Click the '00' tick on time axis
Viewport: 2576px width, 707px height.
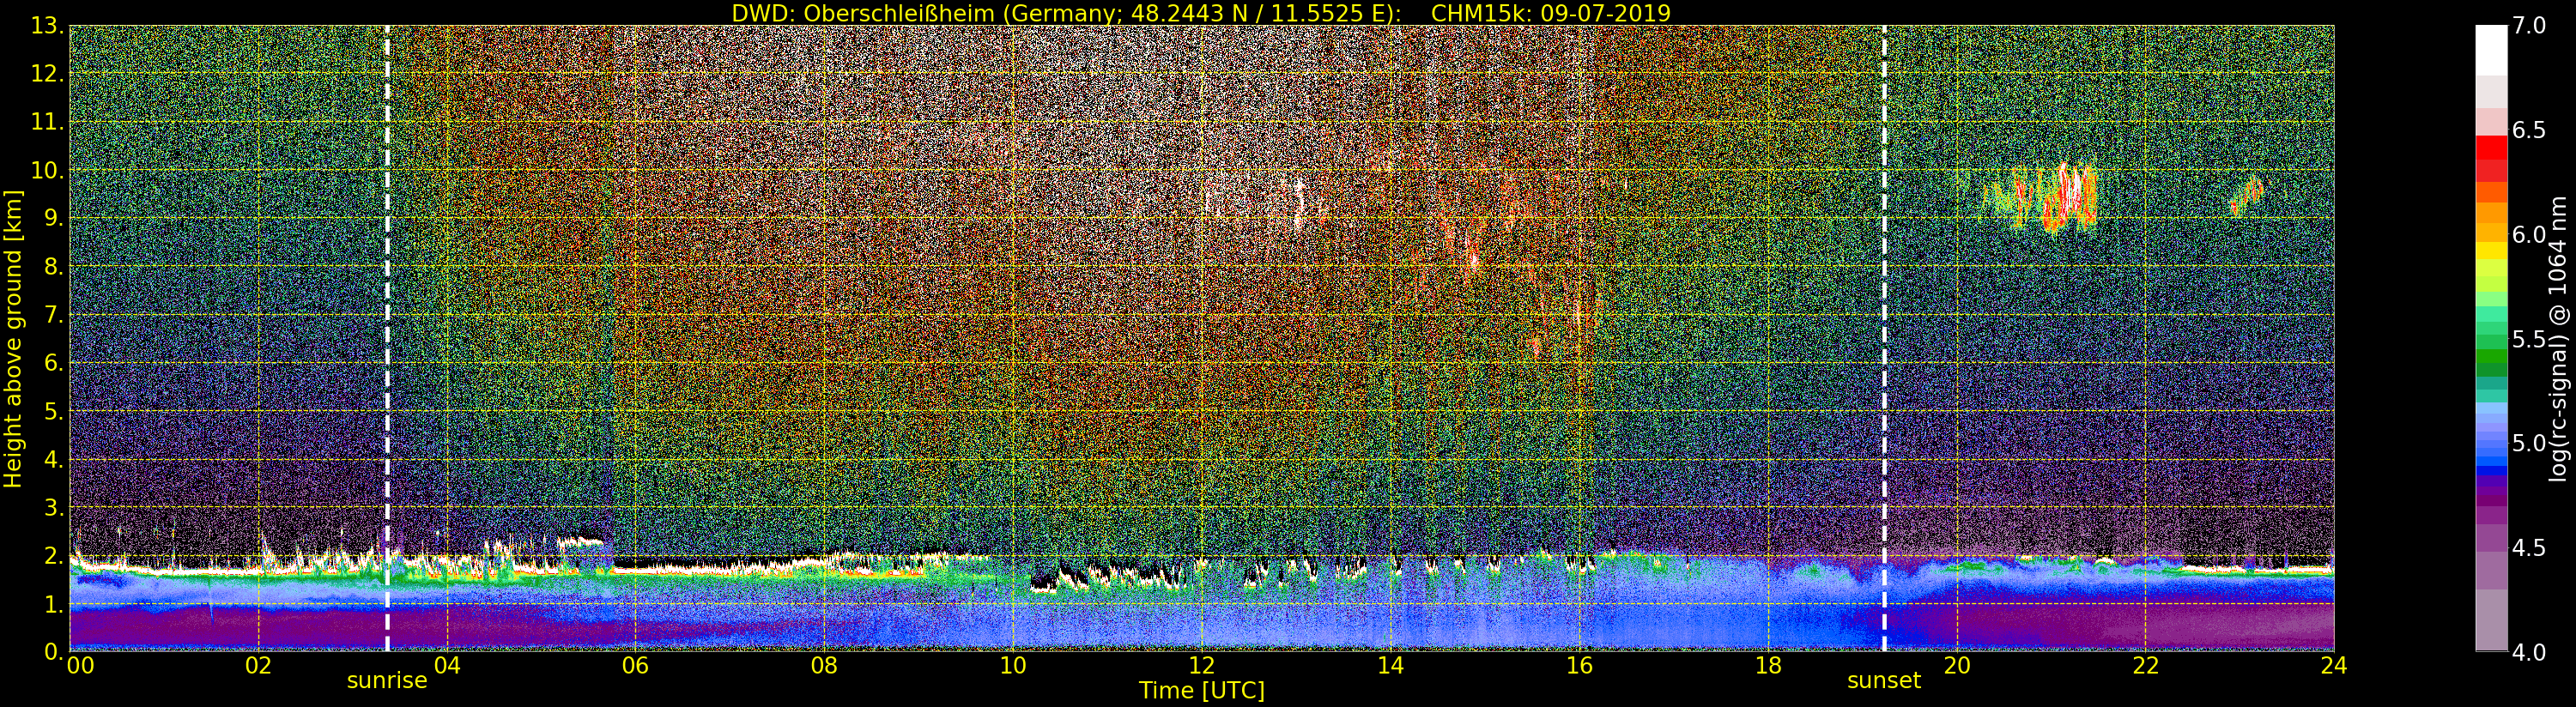[80, 665]
